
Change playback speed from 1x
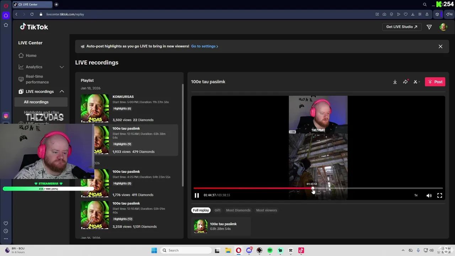[x=416, y=195]
